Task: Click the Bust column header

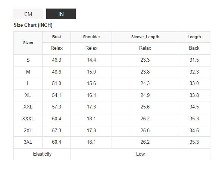Action: [x=56, y=37]
